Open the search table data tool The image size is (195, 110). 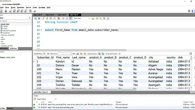pyautogui.click(x=30, y=11)
